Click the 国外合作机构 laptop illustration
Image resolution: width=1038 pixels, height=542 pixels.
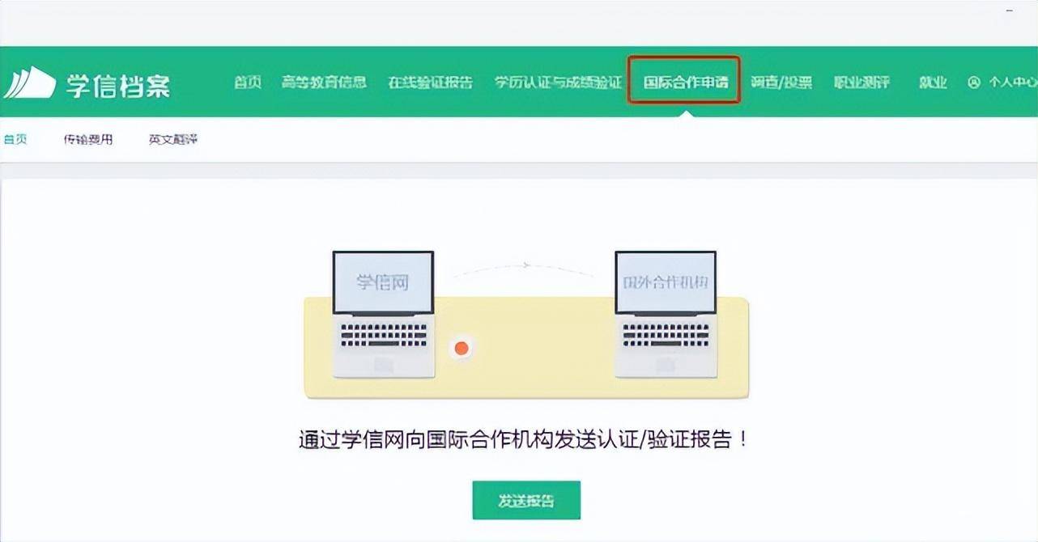(666, 314)
